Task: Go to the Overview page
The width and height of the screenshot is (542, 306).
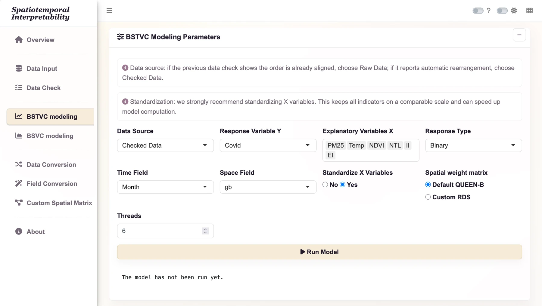Action: (x=50, y=40)
